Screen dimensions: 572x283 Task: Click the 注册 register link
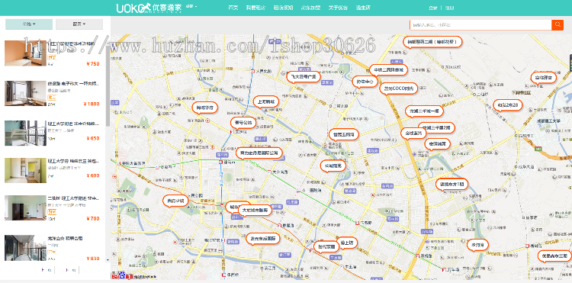tap(450, 8)
